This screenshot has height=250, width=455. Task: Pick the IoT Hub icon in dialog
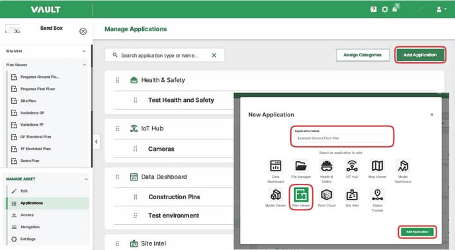352,166
